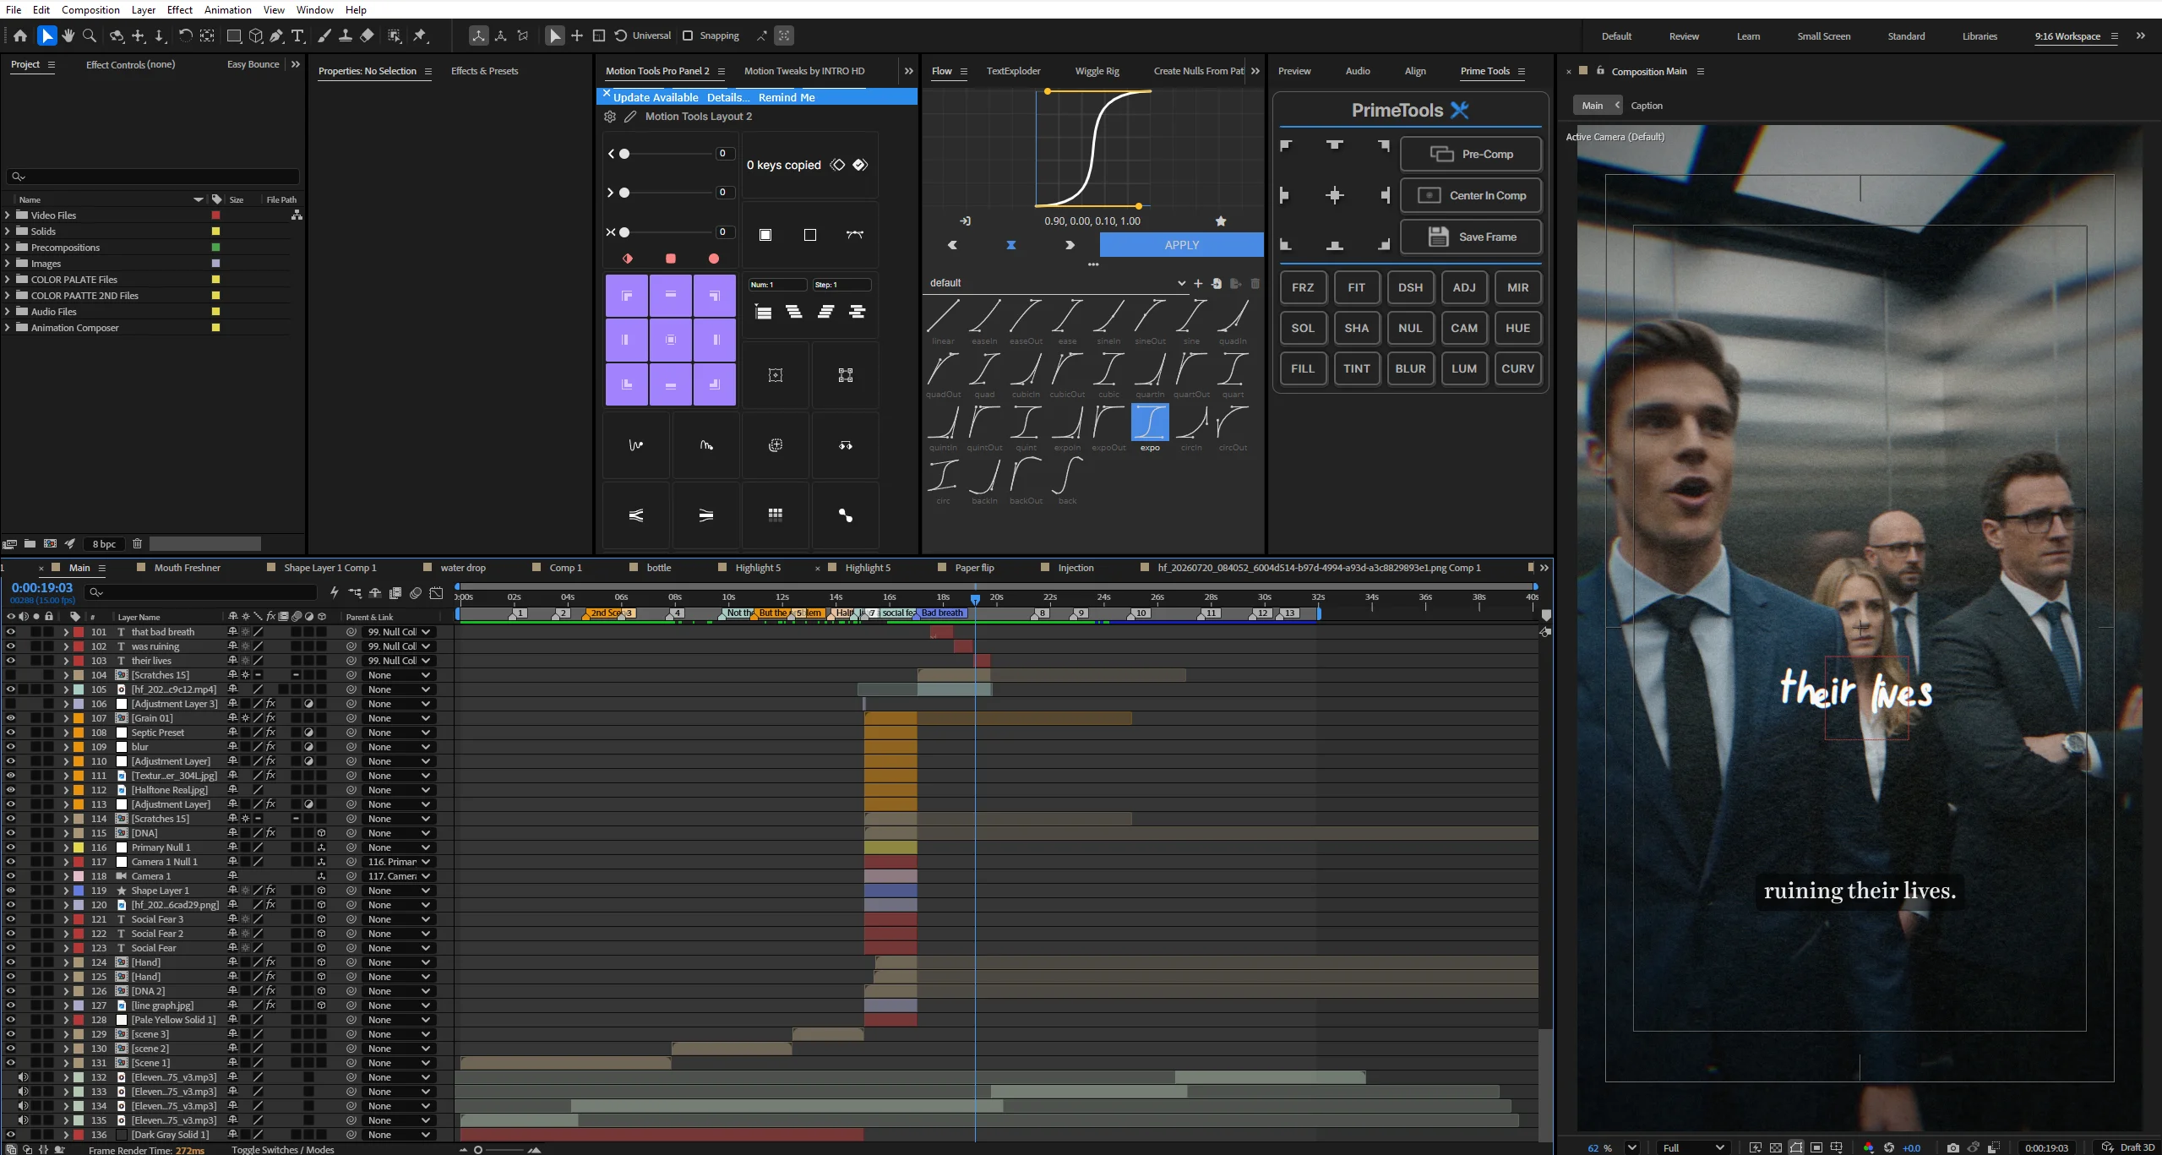Click the APPLY button in Flow
2162x1155 pixels.
pos(1181,245)
